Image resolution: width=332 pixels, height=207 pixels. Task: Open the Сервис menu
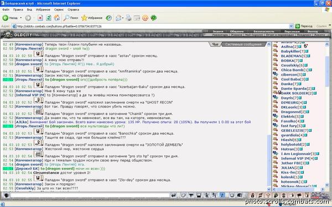click(x=59, y=9)
